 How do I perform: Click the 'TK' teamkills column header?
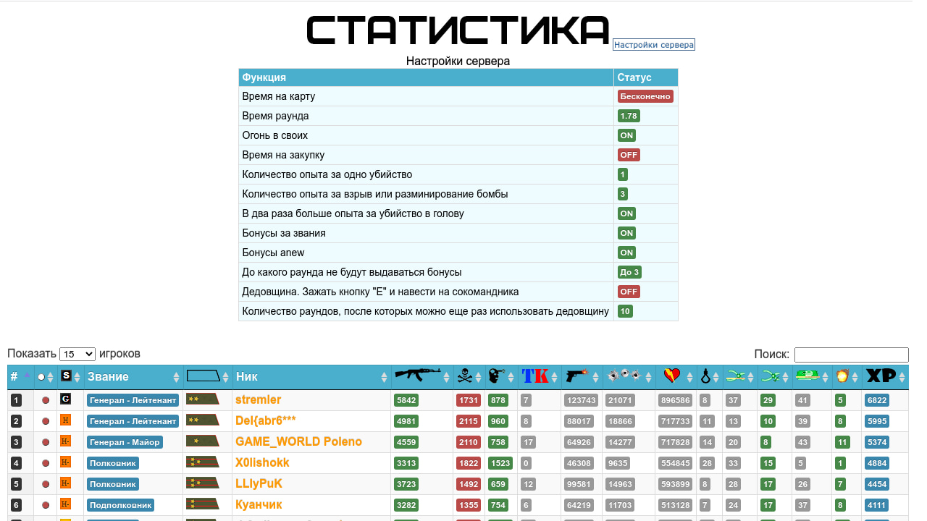533,376
